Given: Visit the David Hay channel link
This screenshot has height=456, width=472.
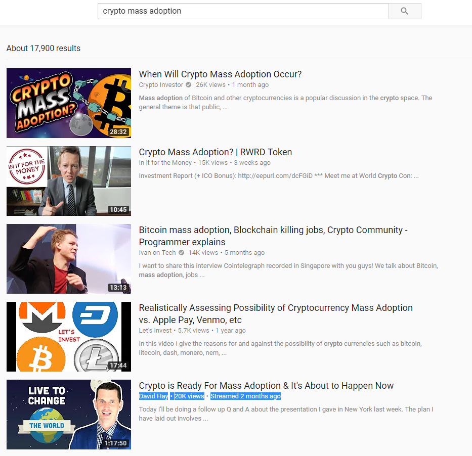Looking at the screenshot, I should 153,396.
